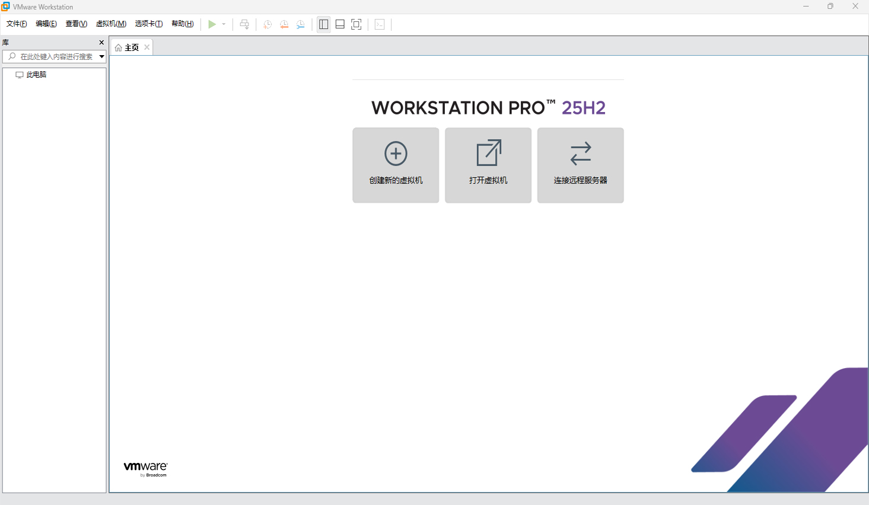This screenshot has height=505, width=869.
Task: Close the 主页 tab
Action: tap(147, 47)
